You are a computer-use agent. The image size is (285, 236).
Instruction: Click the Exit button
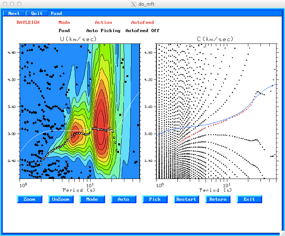pyautogui.click(x=249, y=199)
